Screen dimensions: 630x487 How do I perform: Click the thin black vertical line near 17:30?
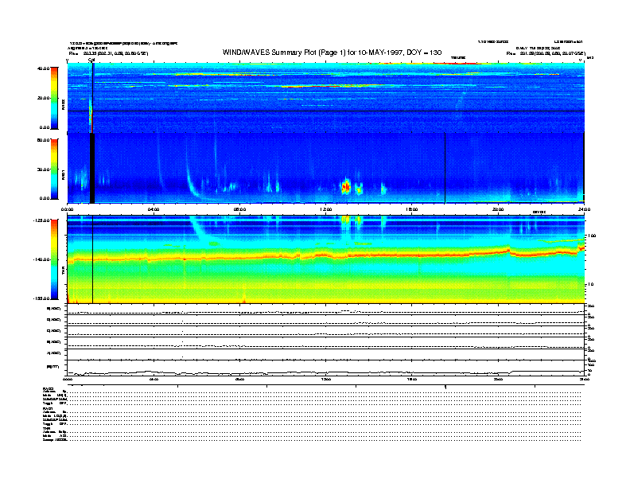(x=445, y=168)
